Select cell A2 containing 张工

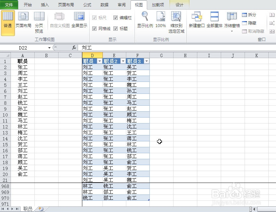point(23,67)
